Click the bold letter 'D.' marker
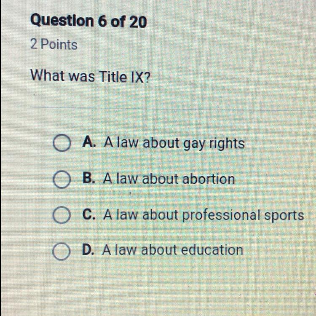 88,250
